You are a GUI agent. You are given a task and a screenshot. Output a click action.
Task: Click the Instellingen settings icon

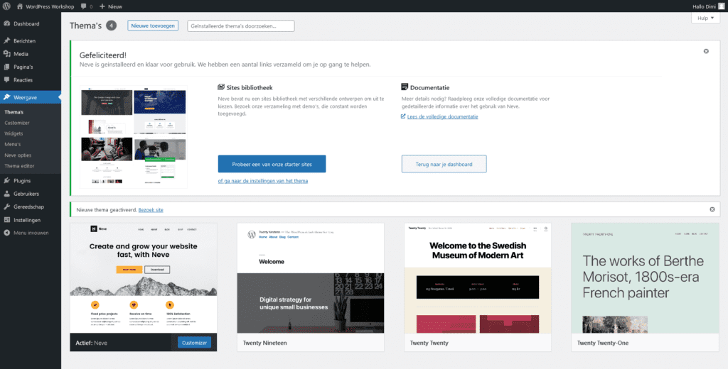[7, 220]
